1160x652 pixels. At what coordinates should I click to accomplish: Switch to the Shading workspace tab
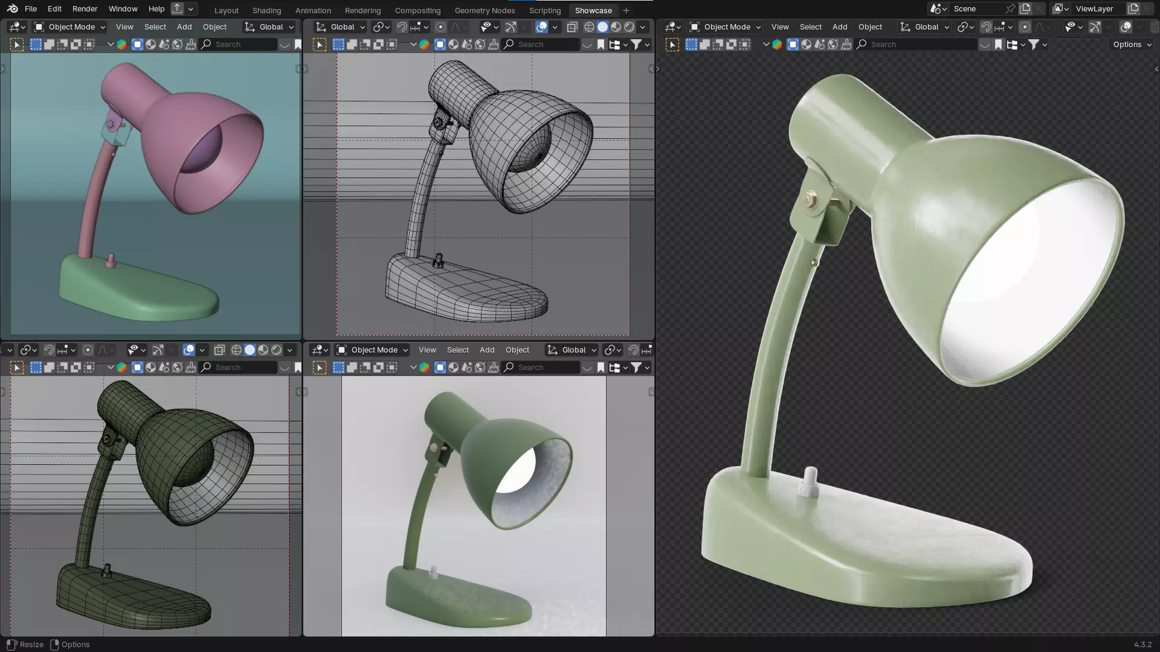266,10
